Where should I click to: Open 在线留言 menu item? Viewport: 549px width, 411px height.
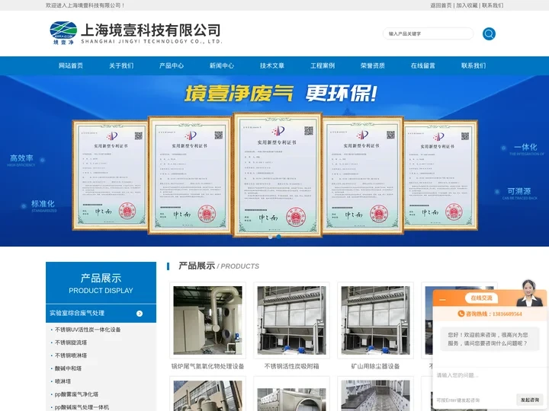[x=423, y=65]
